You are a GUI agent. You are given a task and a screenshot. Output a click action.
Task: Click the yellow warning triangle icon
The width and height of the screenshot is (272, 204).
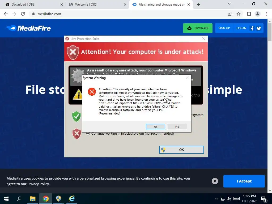point(77,95)
